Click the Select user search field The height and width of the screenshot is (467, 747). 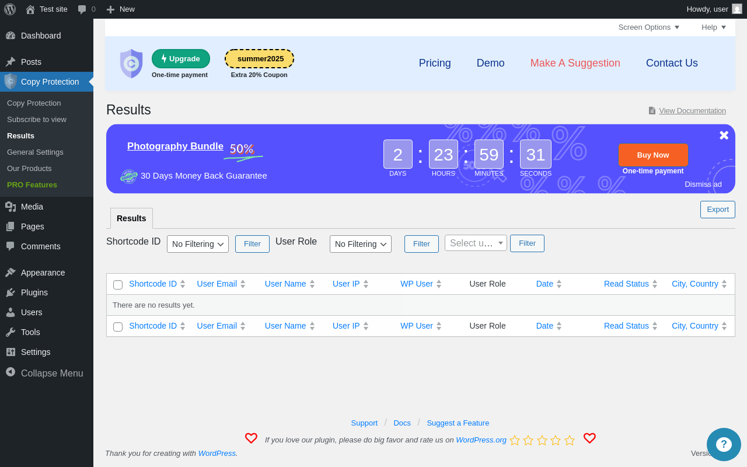click(x=476, y=243)
